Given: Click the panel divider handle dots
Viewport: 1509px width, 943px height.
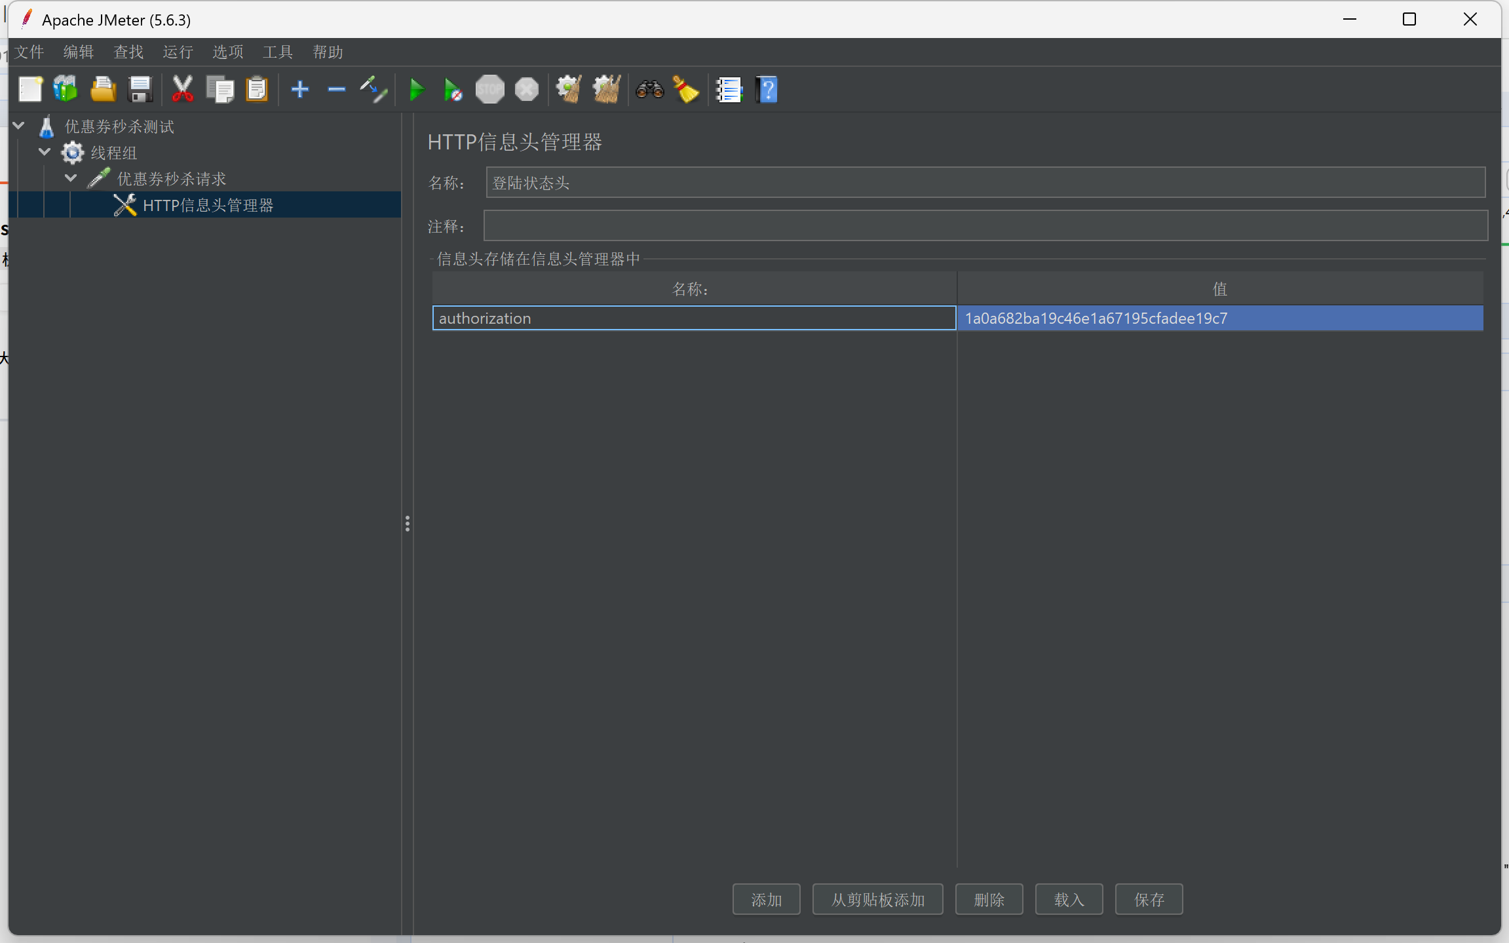Looking at the screenshot, I should [x=408, y=523].
